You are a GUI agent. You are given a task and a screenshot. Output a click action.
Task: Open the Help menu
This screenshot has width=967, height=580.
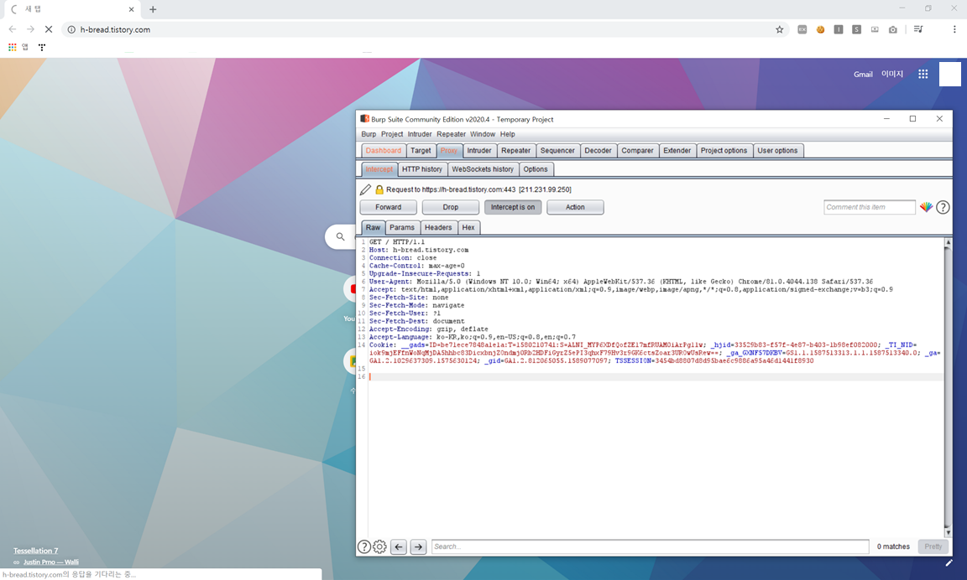[x=508, y=134]
